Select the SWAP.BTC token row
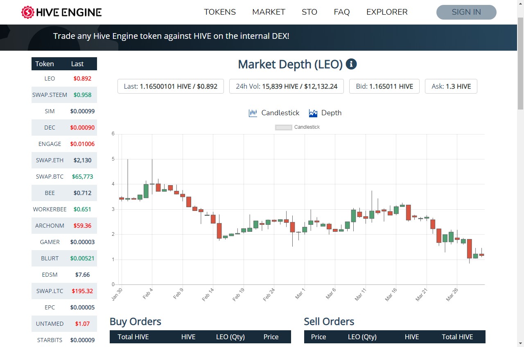This screenshot has width=524, height=347. [x=64, y=177]
